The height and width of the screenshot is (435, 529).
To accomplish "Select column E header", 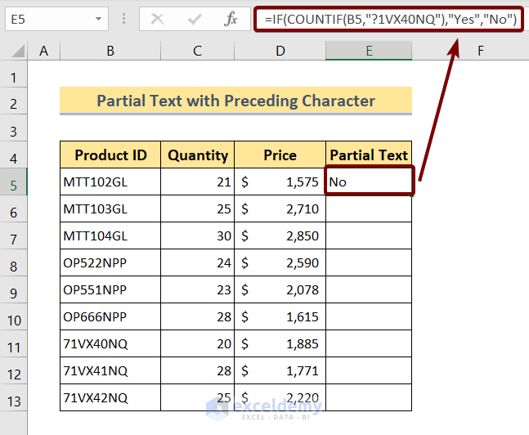I will point(369,52).
